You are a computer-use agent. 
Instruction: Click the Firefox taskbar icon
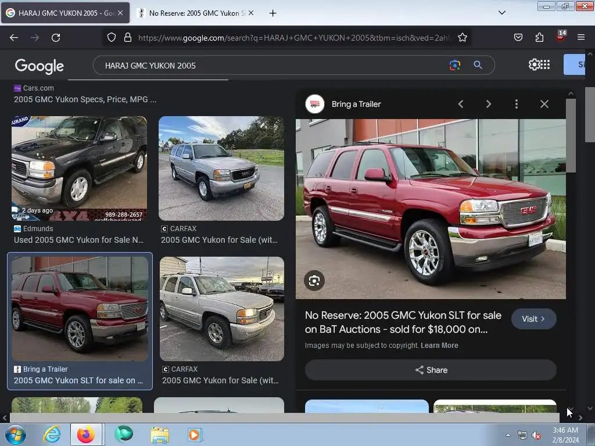86,434
